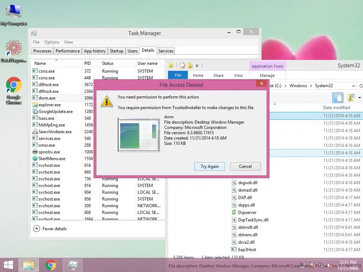Switch to Services tab in Task Manager

tap(166, 51)
